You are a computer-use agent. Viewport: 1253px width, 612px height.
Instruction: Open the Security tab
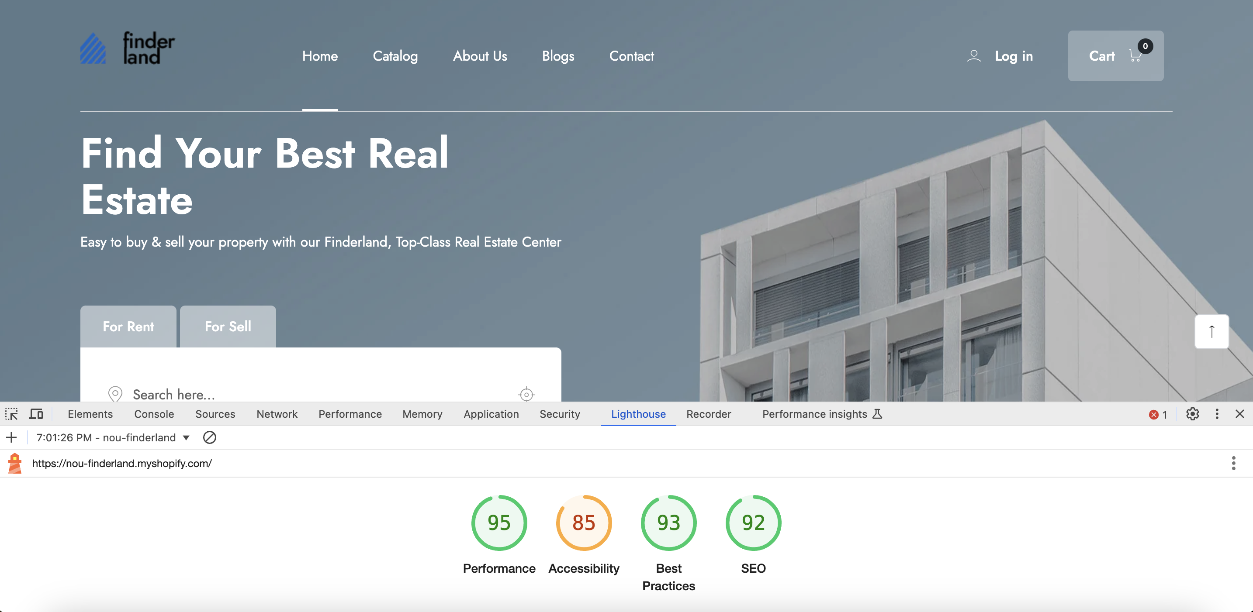(560, 414)
